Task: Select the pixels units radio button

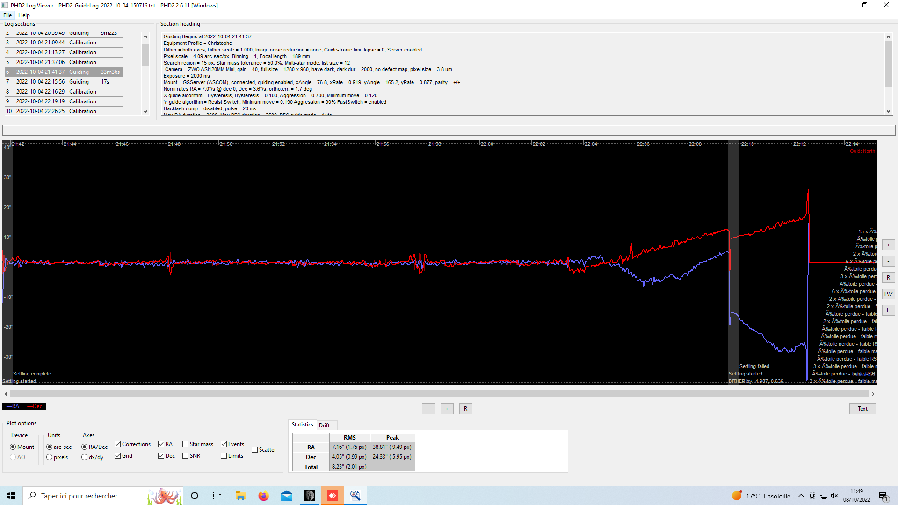Action: pos(50,457)
